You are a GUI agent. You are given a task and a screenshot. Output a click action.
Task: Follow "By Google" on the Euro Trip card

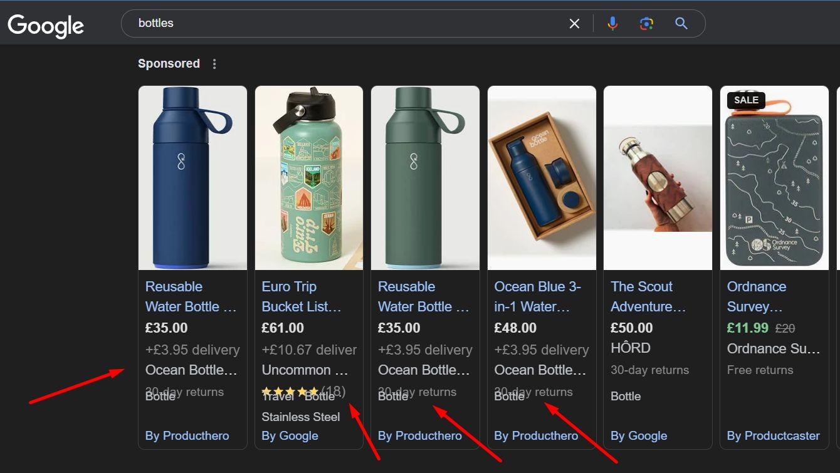[x=290, y=435]
